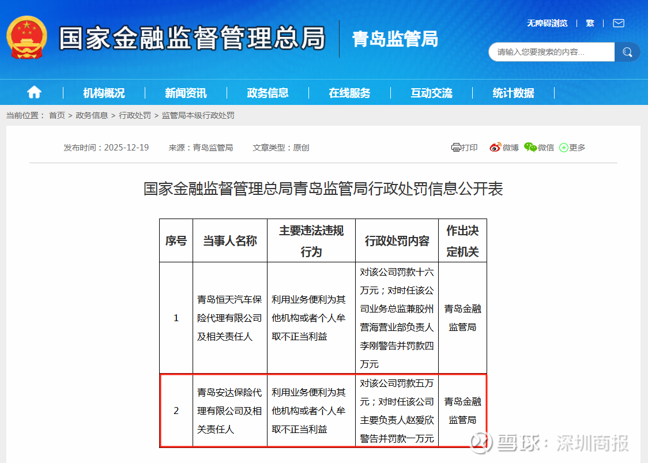Click the 行政处罚内容 column header

(x=397, y=240)
